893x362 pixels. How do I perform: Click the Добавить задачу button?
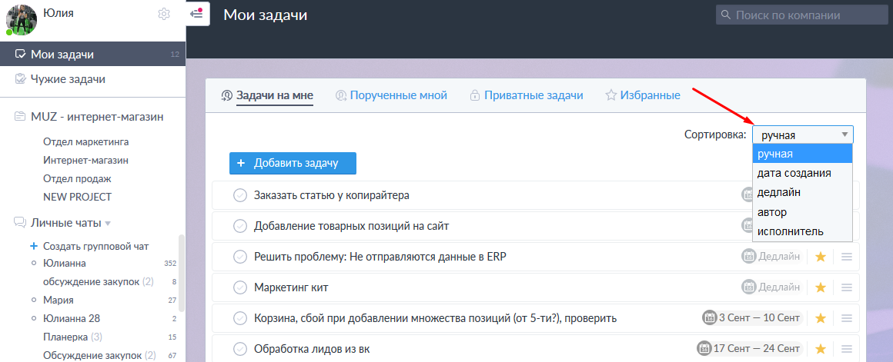pos(293,163)
